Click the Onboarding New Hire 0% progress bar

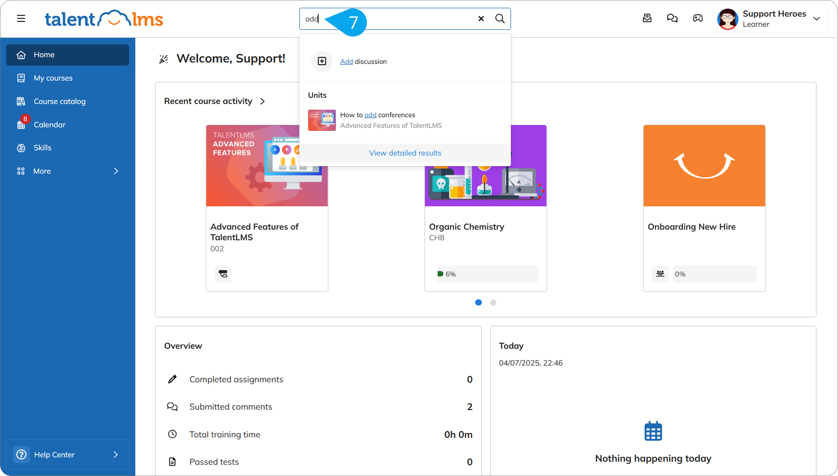714,274
